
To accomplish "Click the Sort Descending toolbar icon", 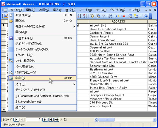I will [85, 16].
